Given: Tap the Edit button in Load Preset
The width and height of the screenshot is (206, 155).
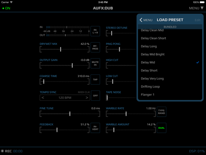Looking at the screenshot, I should click(x=197, y=20).
